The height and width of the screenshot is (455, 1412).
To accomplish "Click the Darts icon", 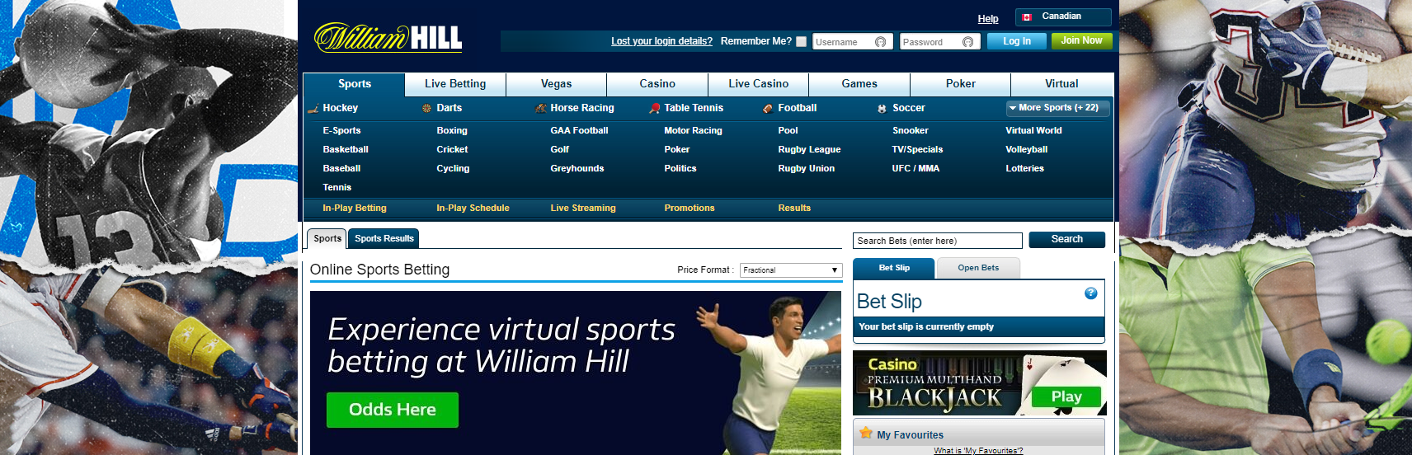I will coord(426,108).
